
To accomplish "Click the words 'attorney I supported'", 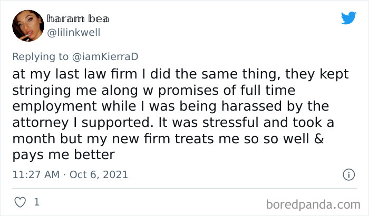I will pos(82,122).
